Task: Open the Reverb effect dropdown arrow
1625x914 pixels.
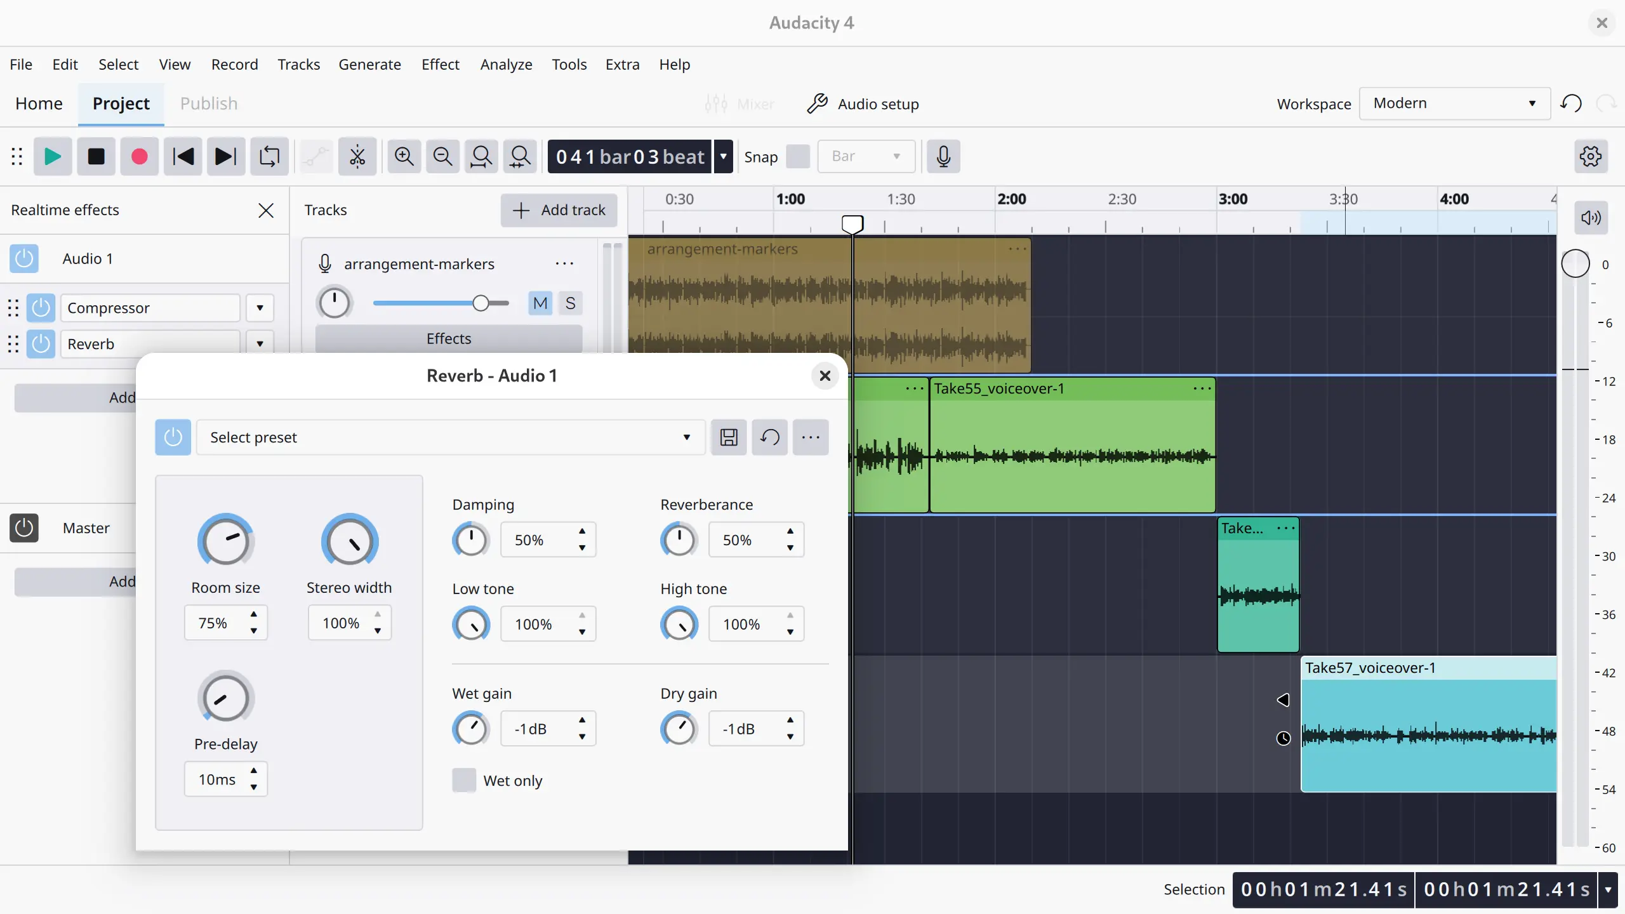Action: (x=260, y=343)
